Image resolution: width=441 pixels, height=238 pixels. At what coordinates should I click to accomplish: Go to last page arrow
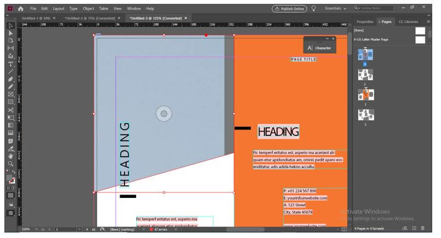[94, 230]
